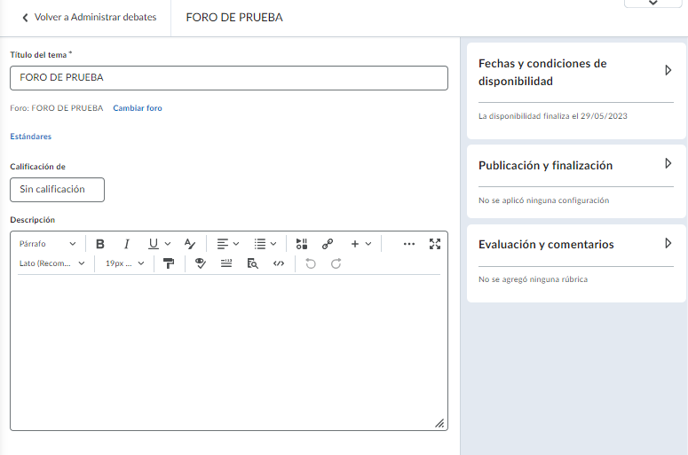Click the format painter icon
This screenshot has width=688, height=455.
point(169,263)
